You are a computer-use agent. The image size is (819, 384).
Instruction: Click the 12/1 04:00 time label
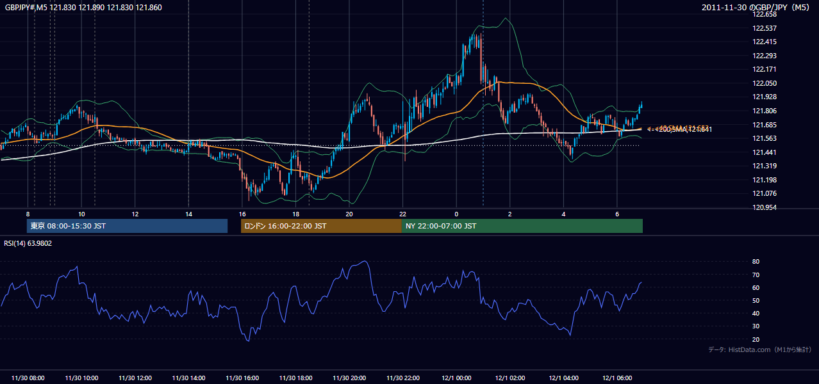coord(564,378)
